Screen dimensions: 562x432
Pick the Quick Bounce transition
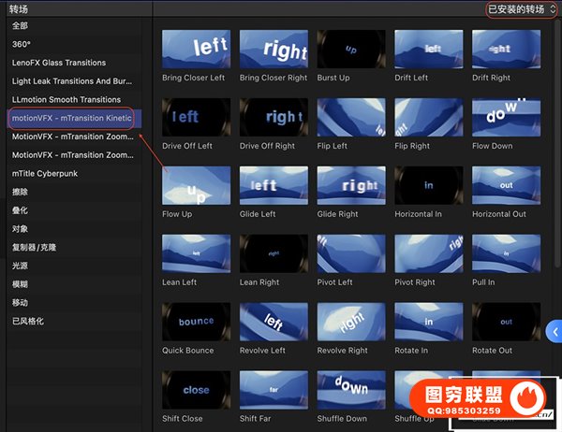(197, 323)
